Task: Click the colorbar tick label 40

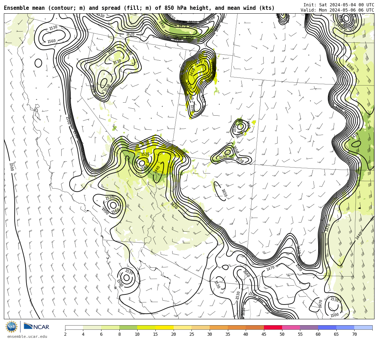Action: pos(246,334)
